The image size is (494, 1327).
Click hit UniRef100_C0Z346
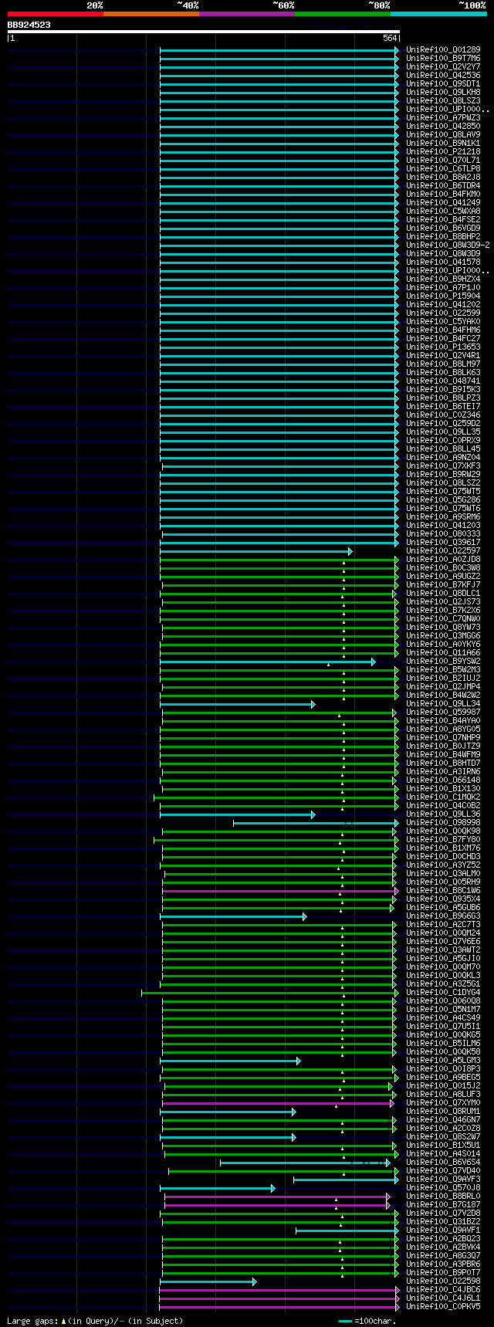tap(443, 415)
